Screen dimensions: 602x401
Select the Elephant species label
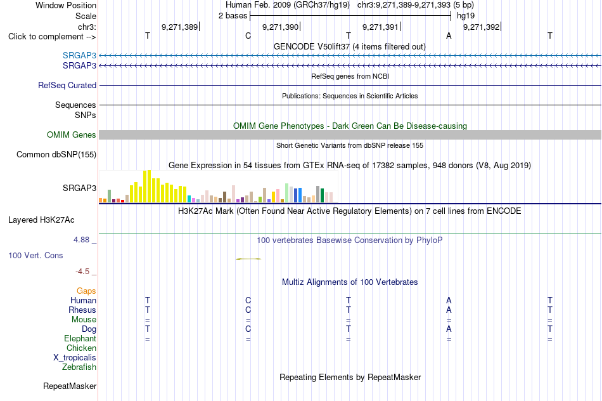click(80, 339)
